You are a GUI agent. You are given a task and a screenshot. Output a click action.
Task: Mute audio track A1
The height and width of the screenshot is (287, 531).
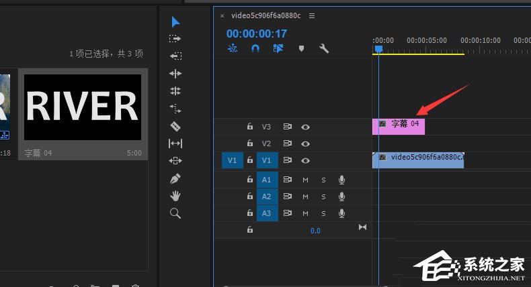305,180
